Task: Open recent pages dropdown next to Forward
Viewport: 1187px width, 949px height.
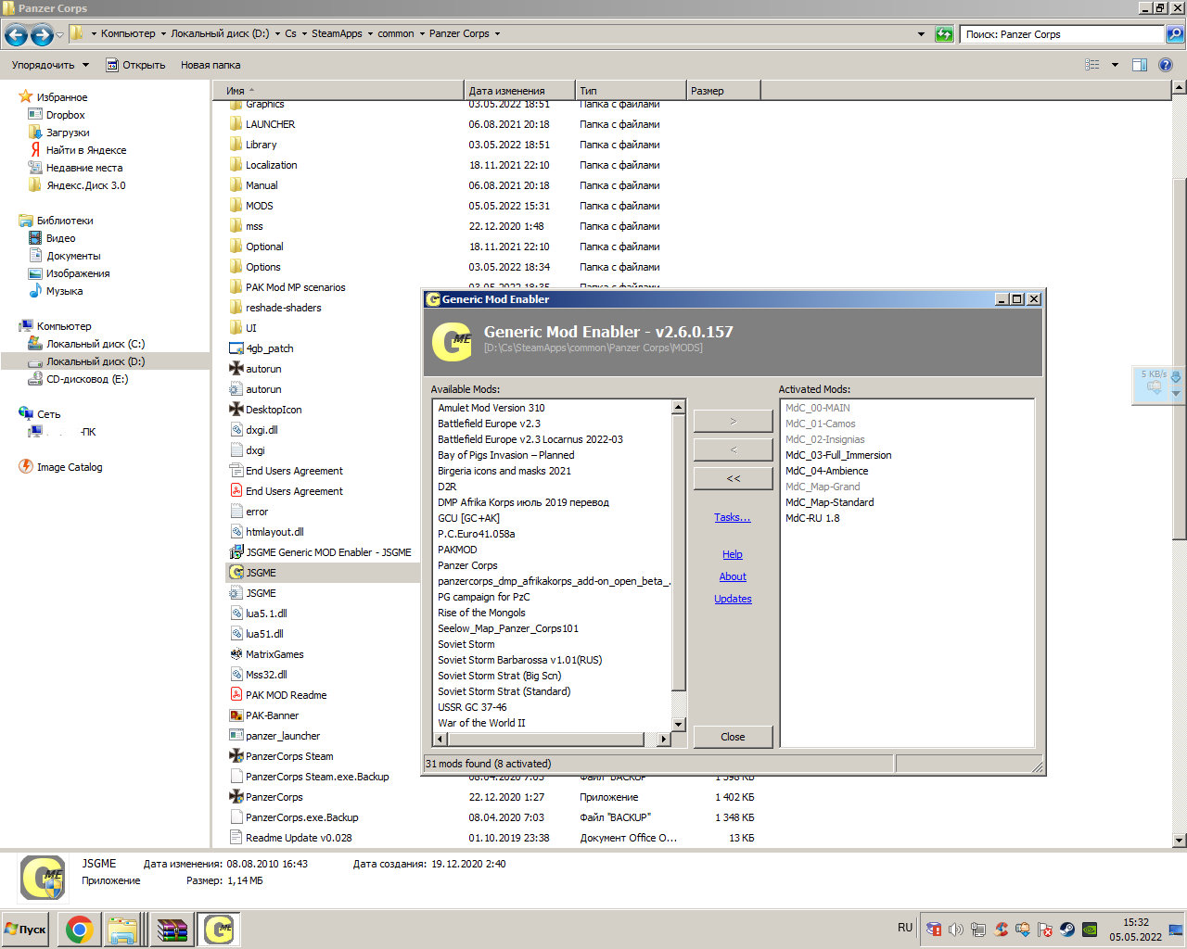Action: [x=60, y=35]
